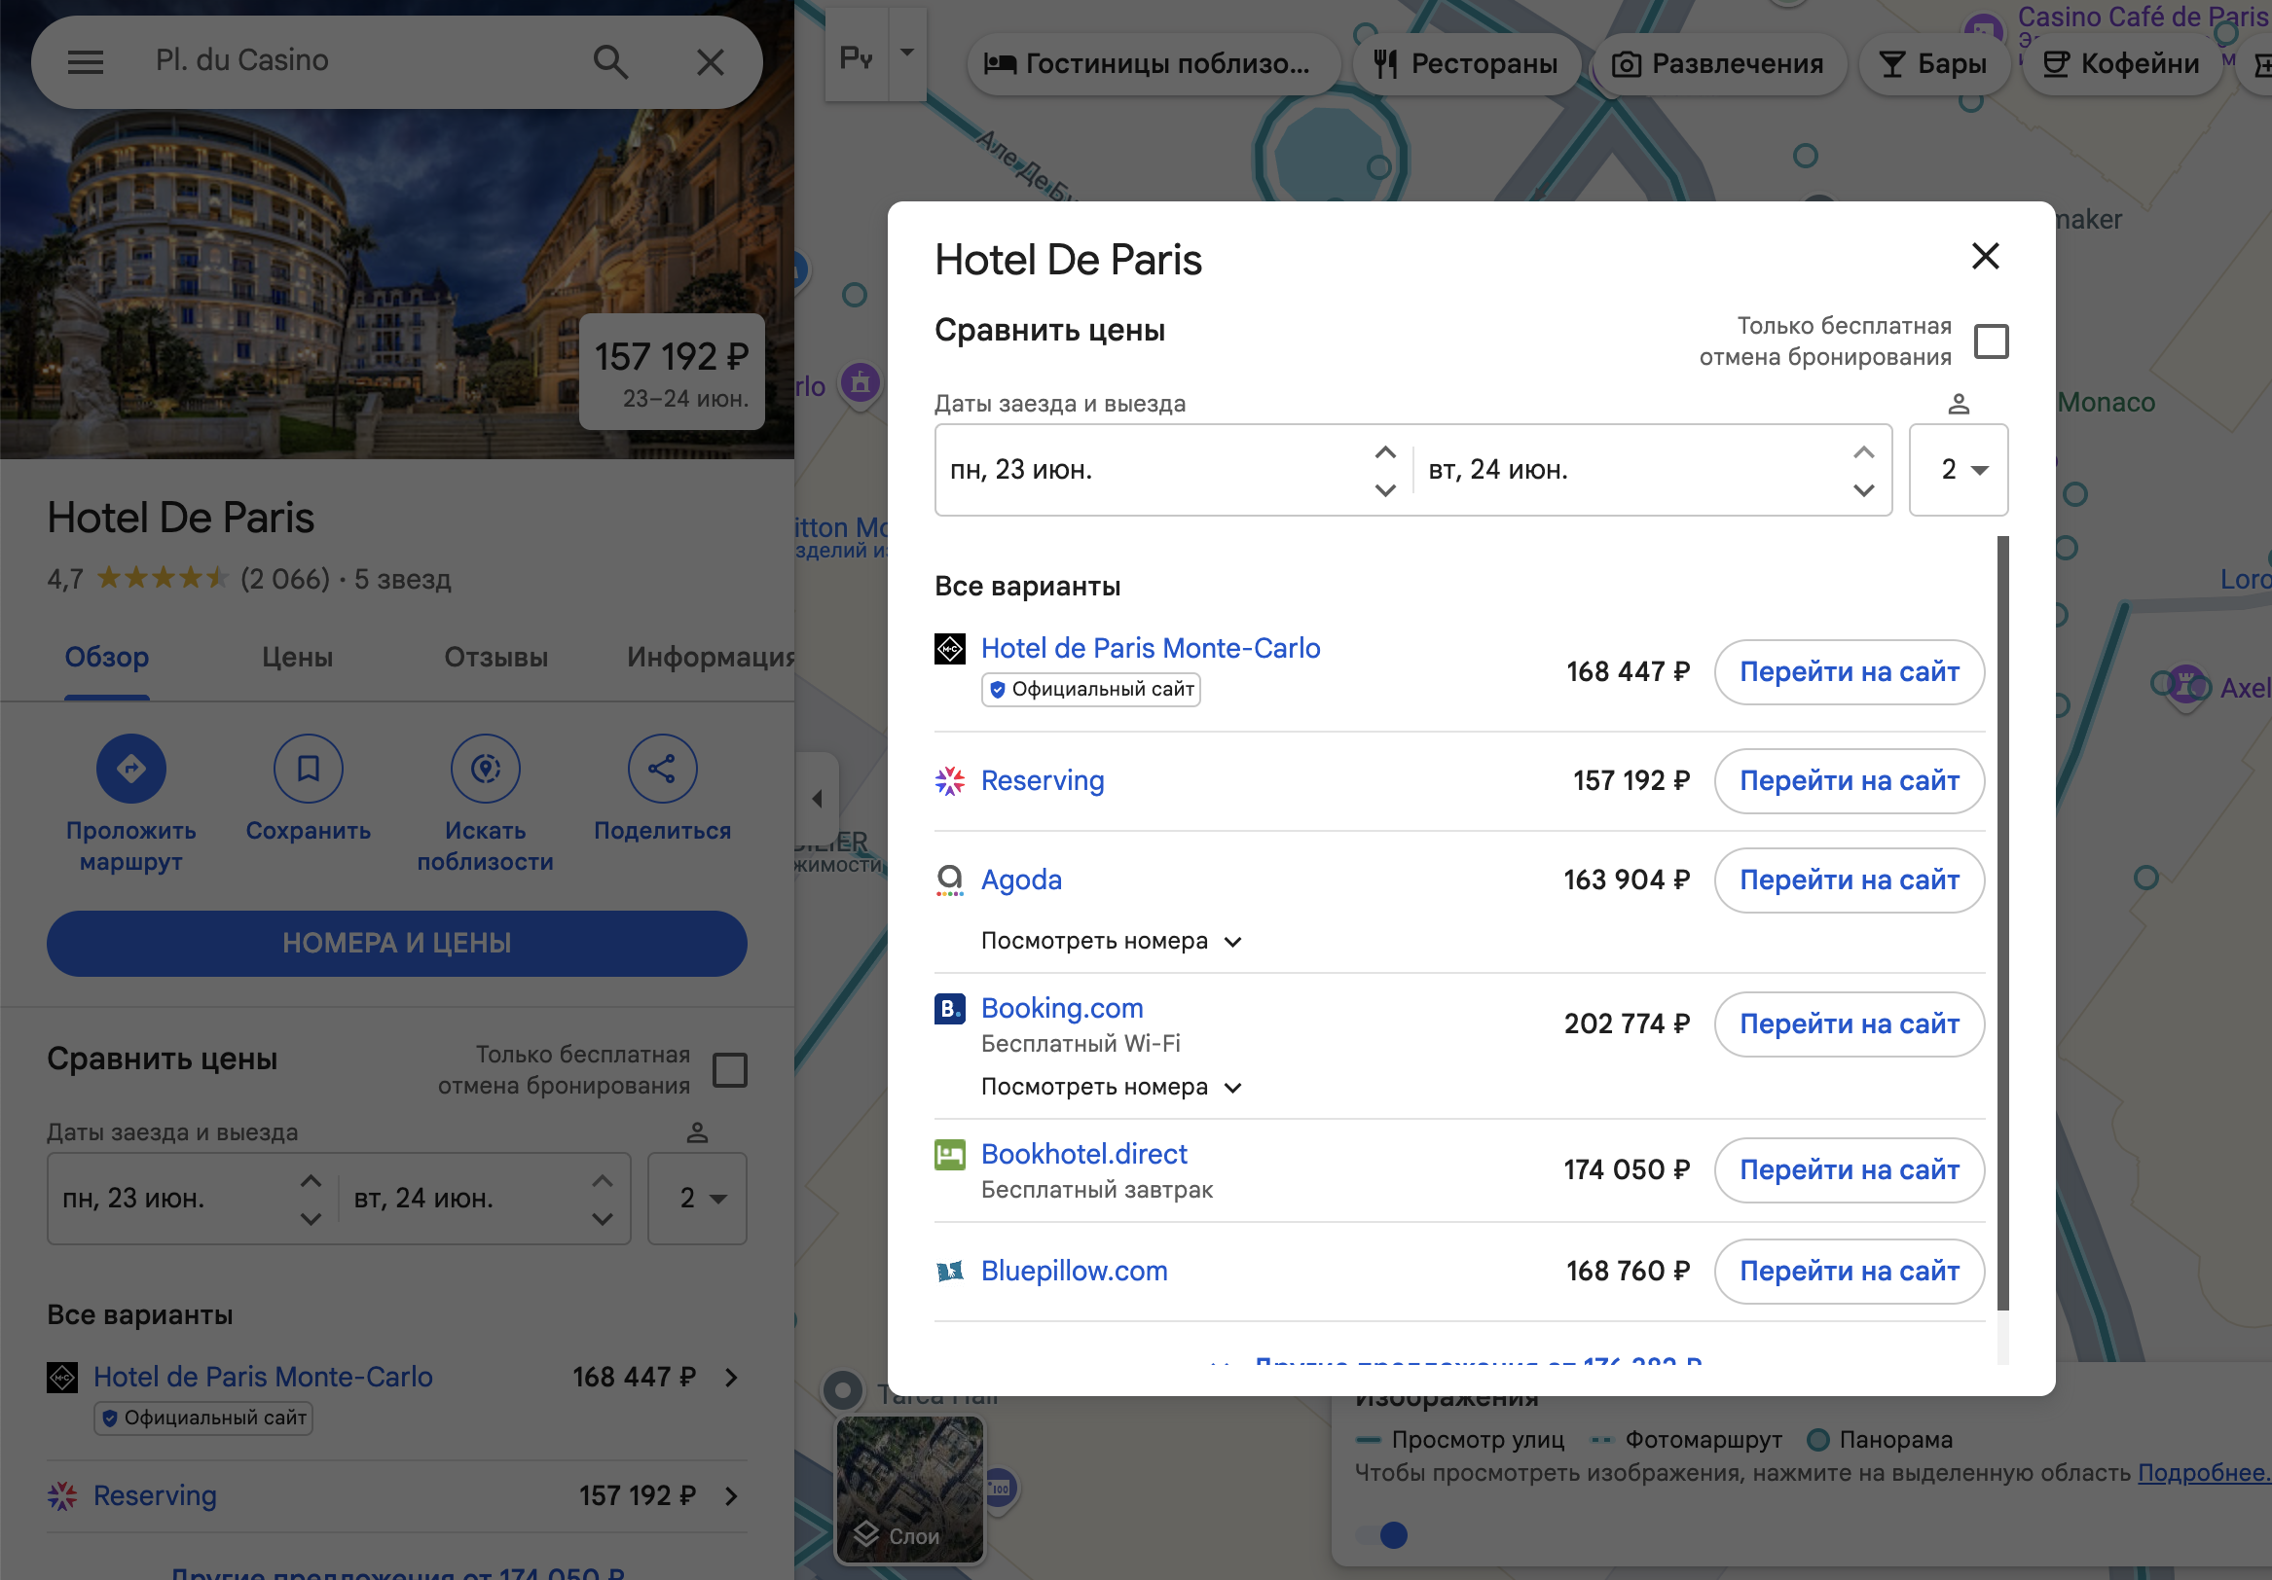This screenshot has height=1580, width=2272.
Task: Tick free cancellation checkbox in left panel
Action: [x=729, y=1070]
